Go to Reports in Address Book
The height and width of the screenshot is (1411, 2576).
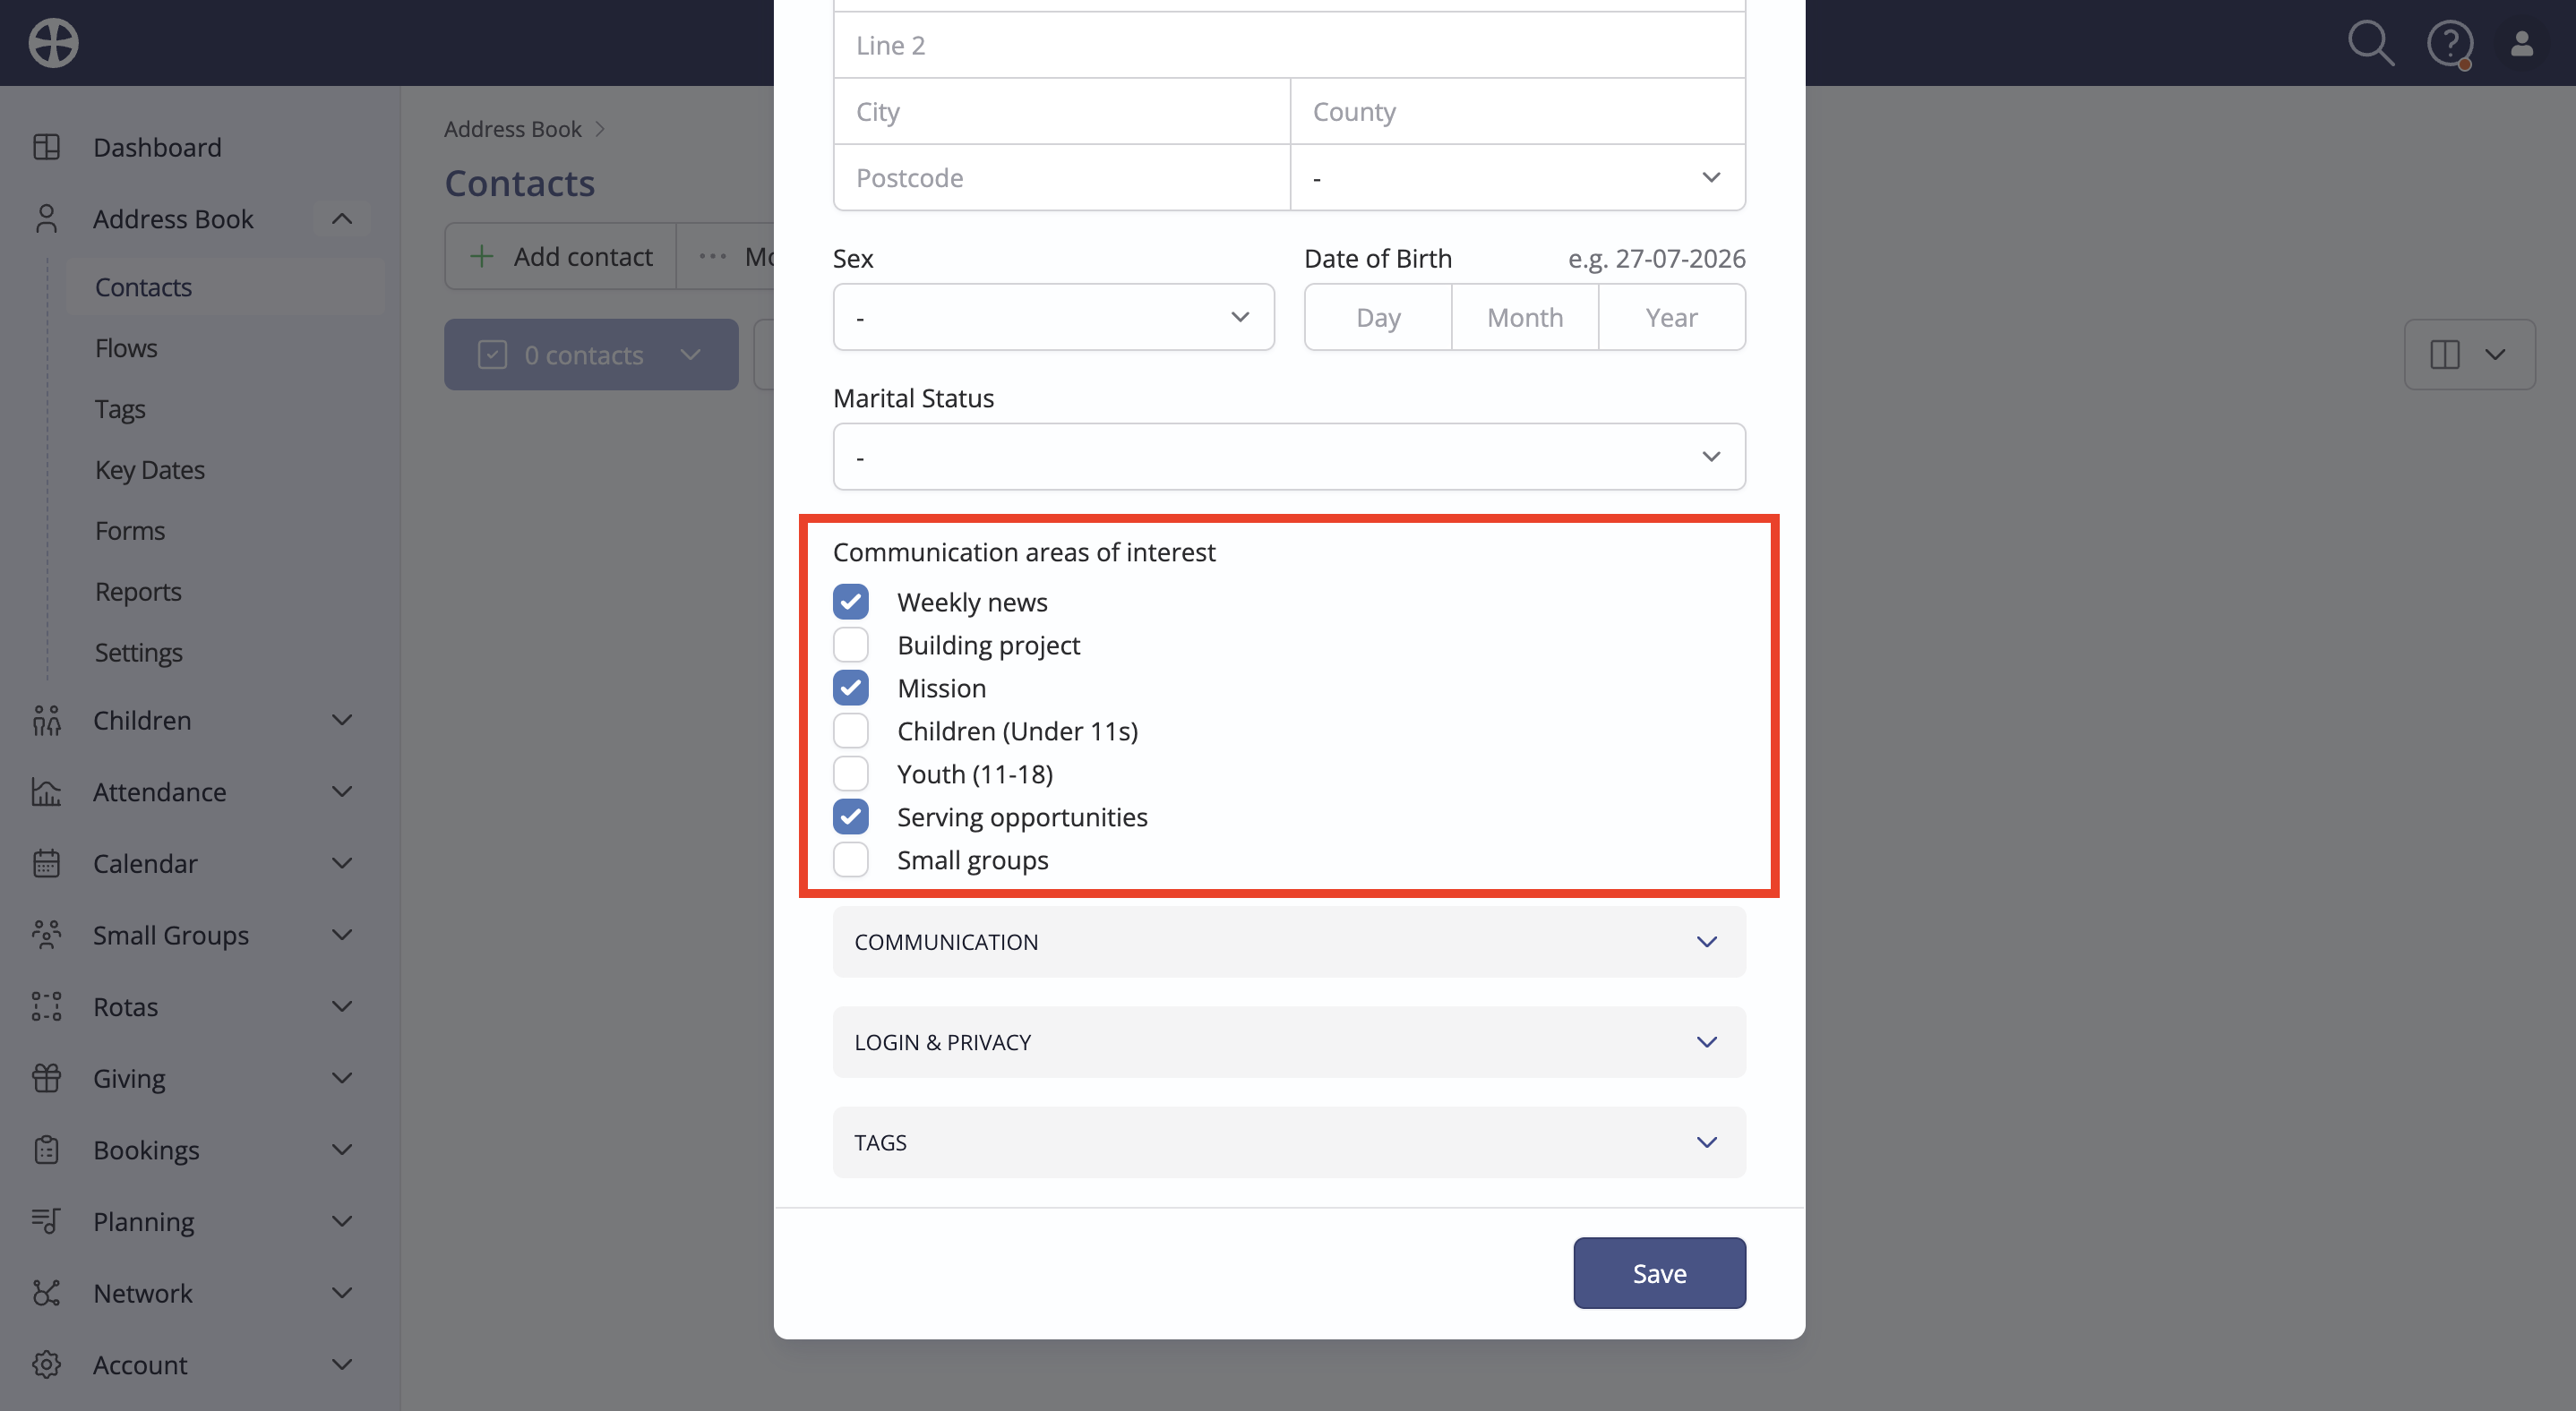(138, 591)
